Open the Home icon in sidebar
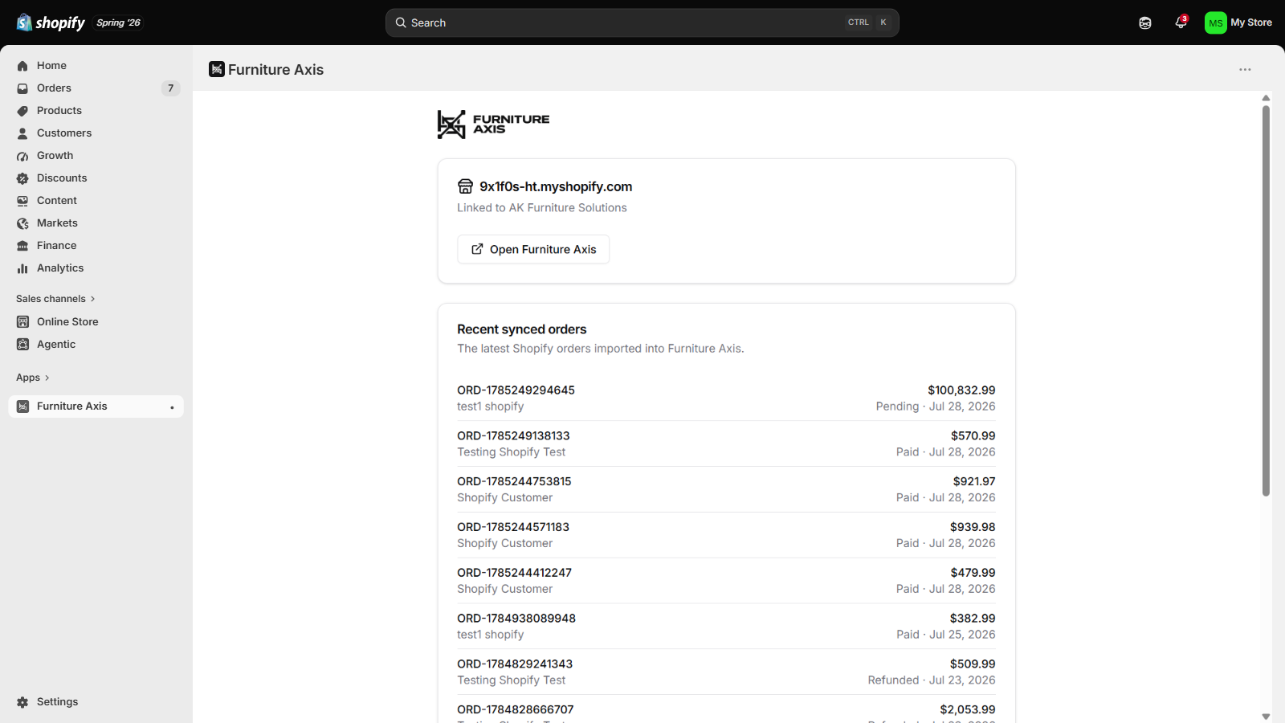Viewport: 1285px width, 723px height. click(x=22, y=66)
